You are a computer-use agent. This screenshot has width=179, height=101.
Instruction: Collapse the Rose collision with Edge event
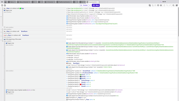(x=1, y=17)
